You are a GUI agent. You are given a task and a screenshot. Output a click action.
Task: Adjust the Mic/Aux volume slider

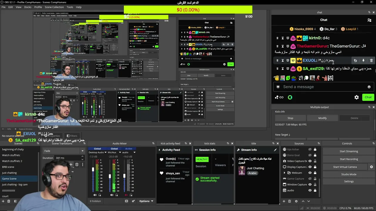[x=110, y=176]
